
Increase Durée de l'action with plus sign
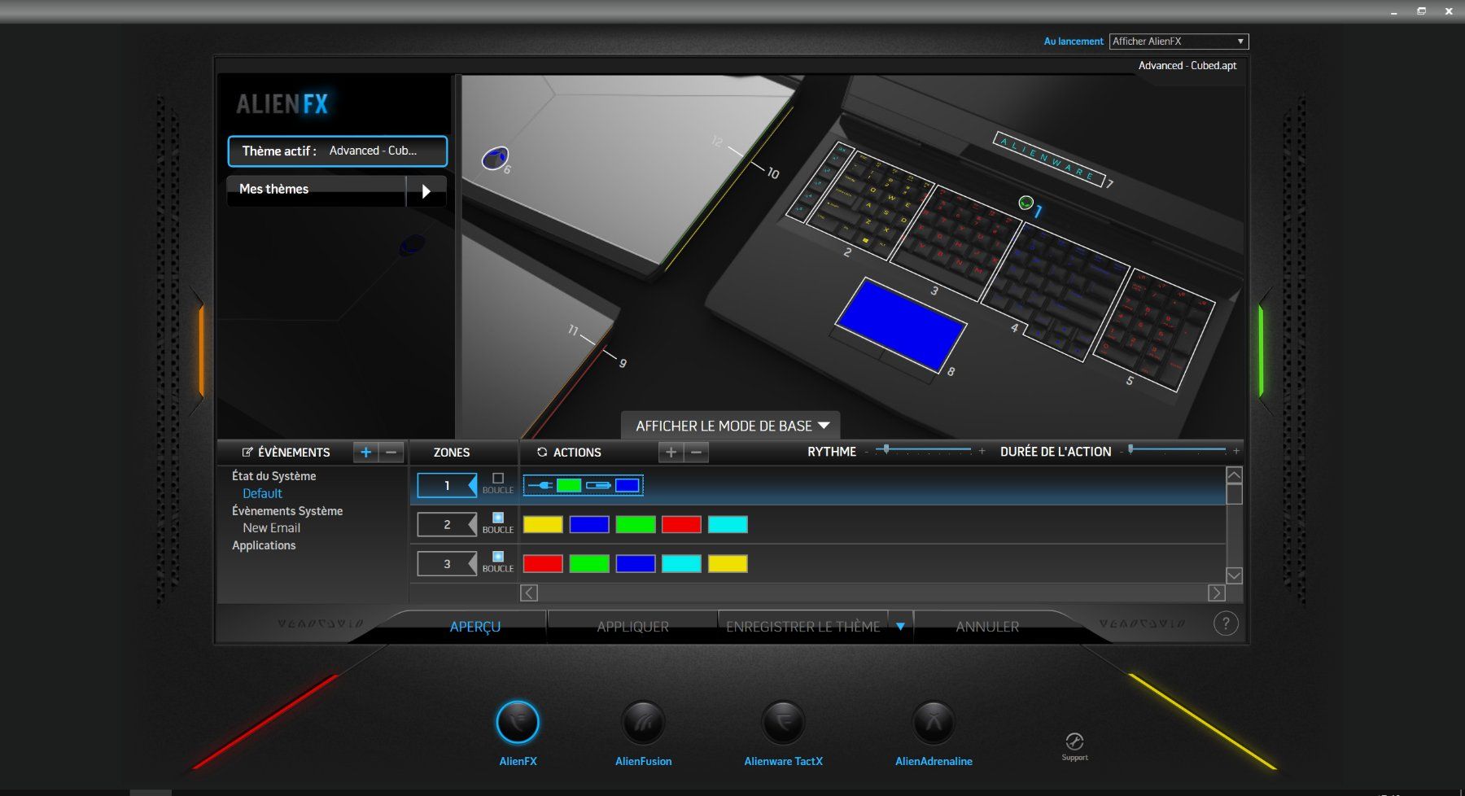1236,451
